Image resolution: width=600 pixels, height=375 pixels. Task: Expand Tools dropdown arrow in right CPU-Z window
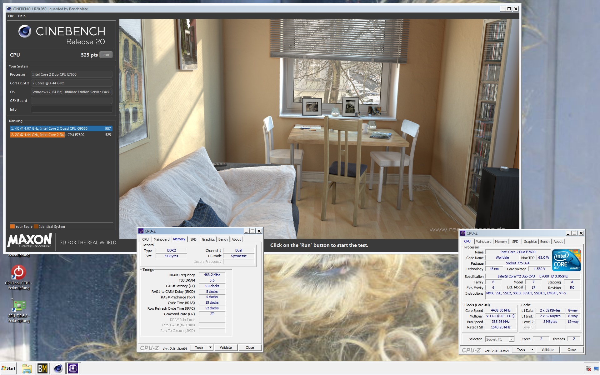532,350
